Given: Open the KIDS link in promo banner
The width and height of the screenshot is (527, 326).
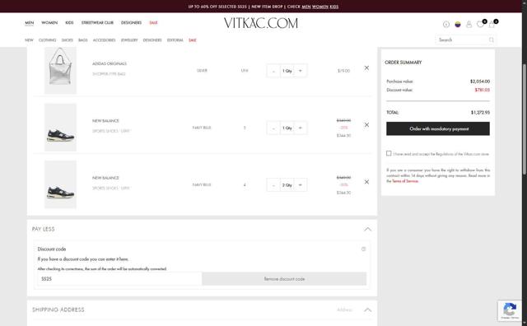Looking at the screenshot, I should 334,7.
